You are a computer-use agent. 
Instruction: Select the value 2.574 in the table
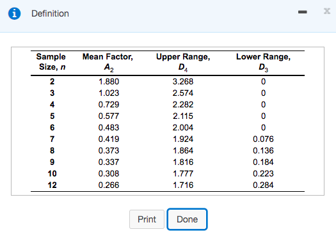(183, 93)
